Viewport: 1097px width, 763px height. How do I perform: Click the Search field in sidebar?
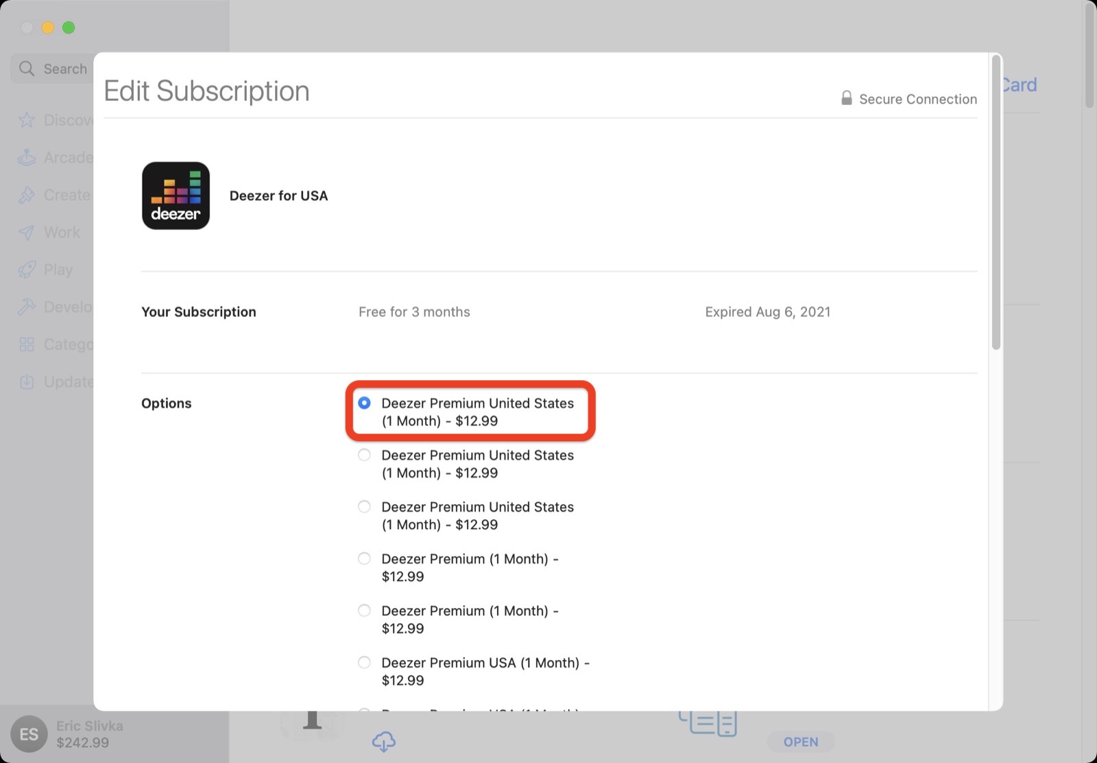[x=52, y=69]
